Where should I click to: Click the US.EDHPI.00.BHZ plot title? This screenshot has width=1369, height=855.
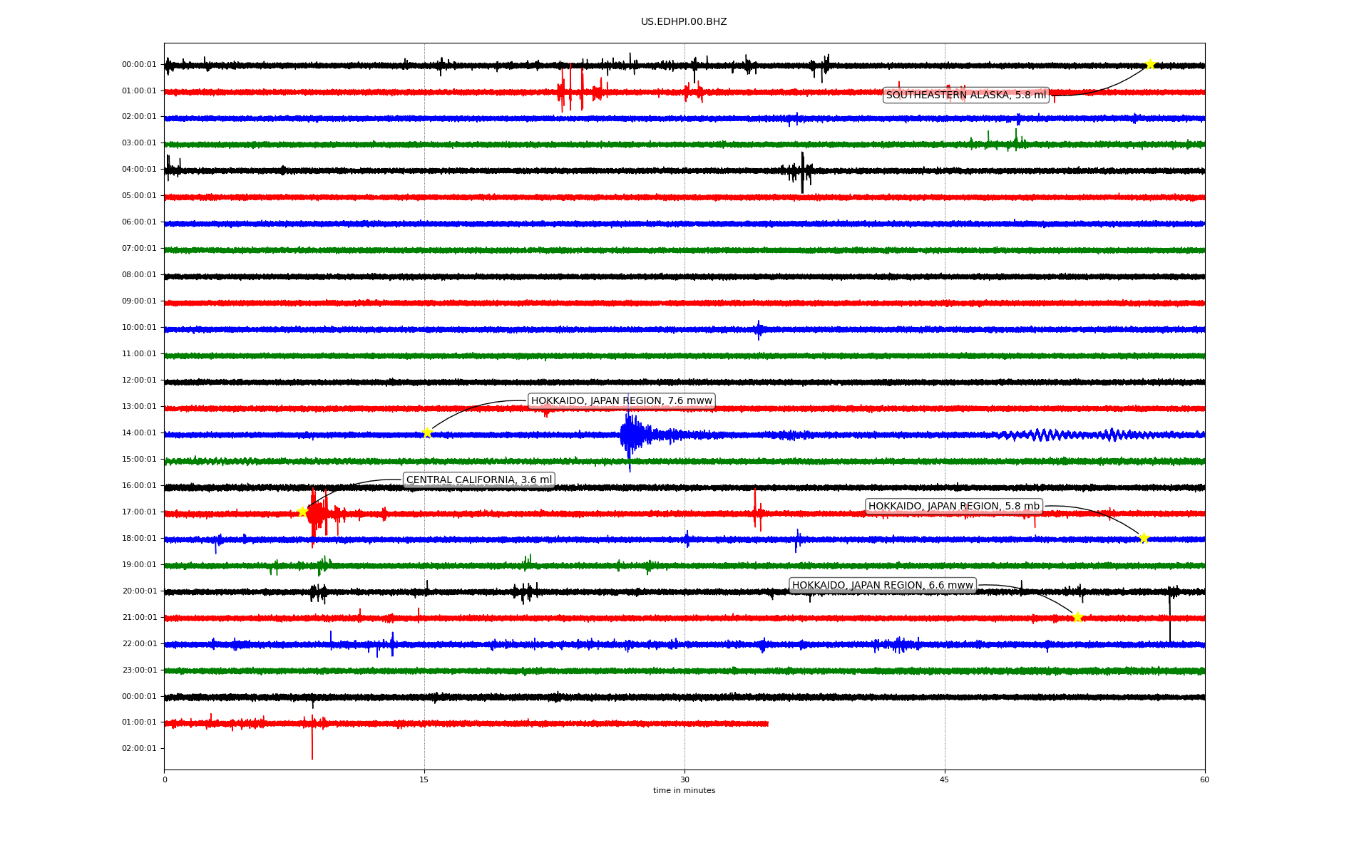tap(683, 22)
